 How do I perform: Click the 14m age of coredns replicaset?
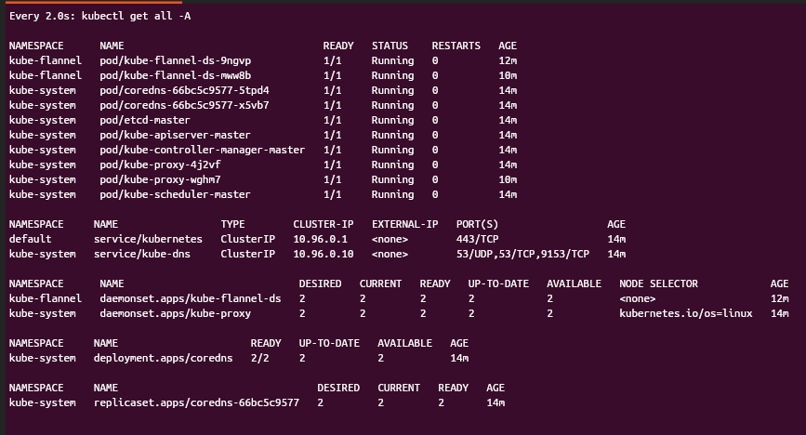tap(495, 403)
